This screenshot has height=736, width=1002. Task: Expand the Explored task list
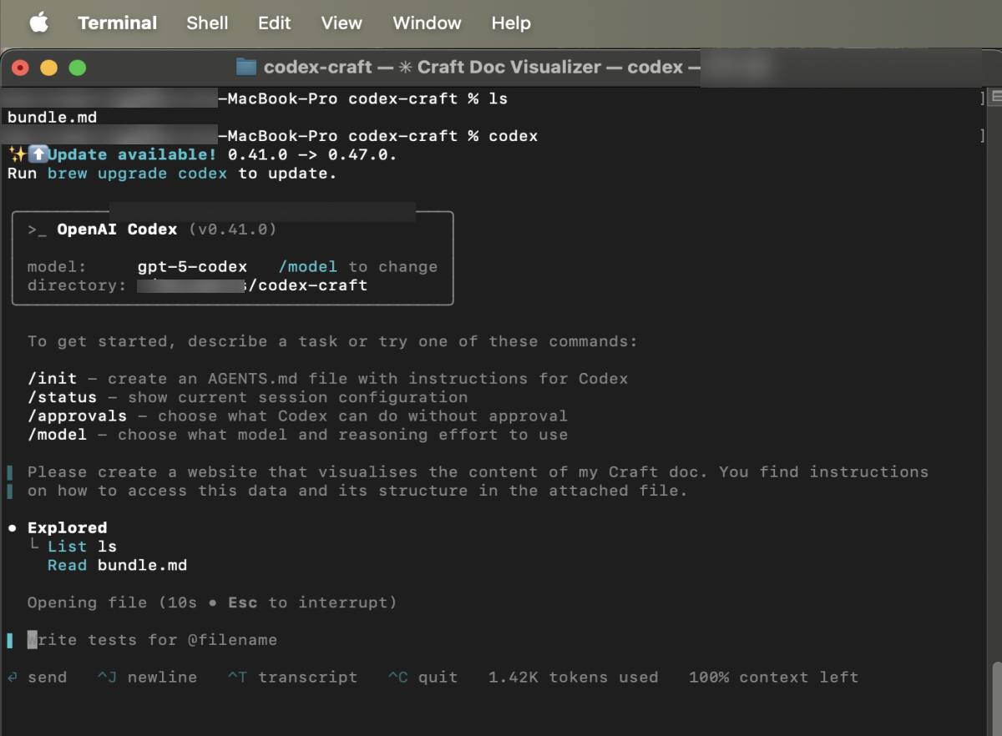[67, 527]
